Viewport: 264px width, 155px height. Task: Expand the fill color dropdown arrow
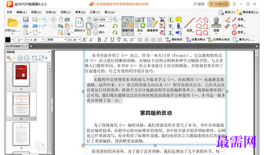(x=12, y=40)
